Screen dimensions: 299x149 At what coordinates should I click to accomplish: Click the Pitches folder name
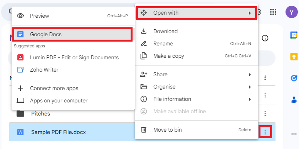[x=40, y=114]
